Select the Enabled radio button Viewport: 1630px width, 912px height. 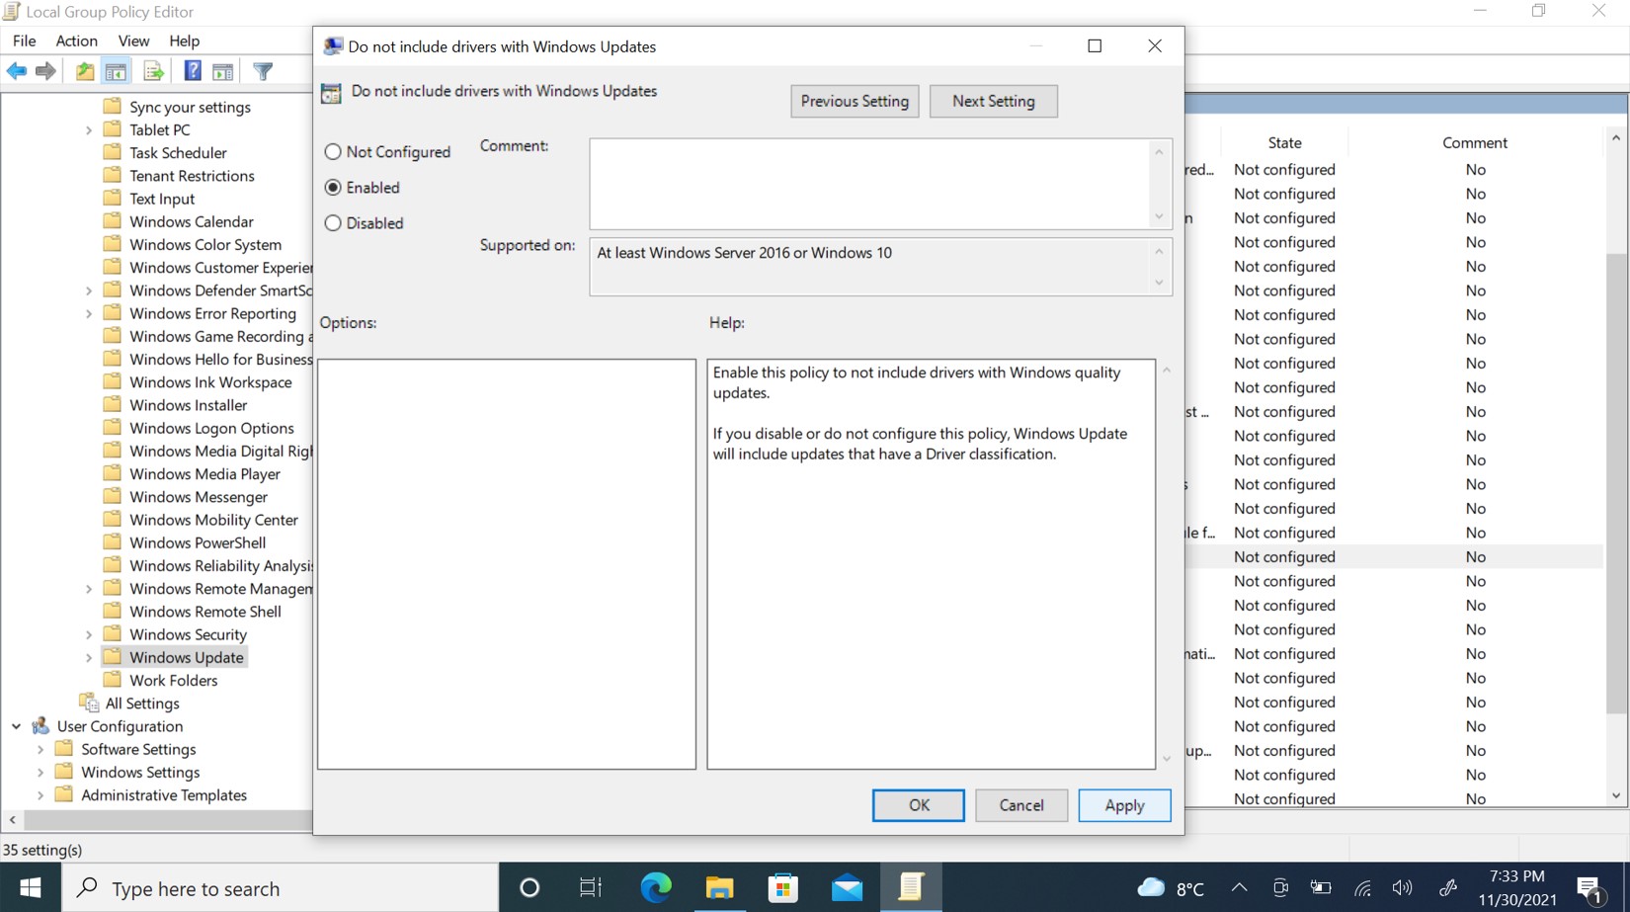pos(333,187)
